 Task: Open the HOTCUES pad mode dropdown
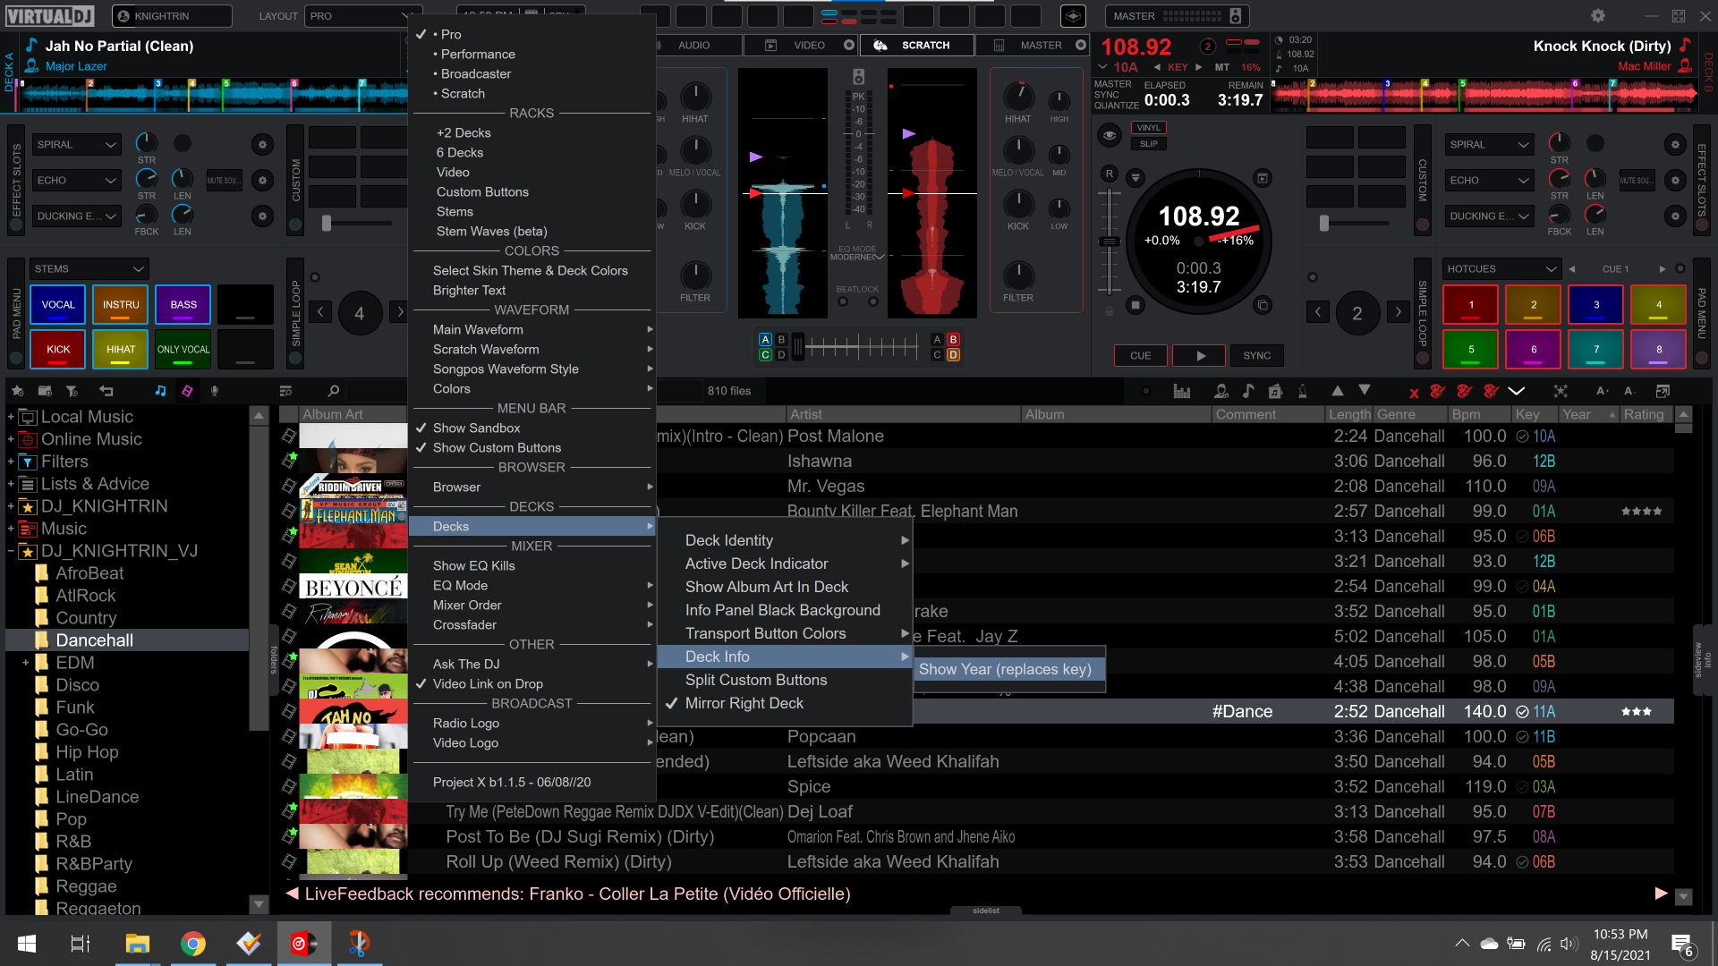click(x=1502, y=269)
